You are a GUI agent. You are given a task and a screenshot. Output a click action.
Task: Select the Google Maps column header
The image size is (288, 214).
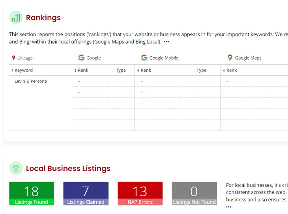[248, 58]
